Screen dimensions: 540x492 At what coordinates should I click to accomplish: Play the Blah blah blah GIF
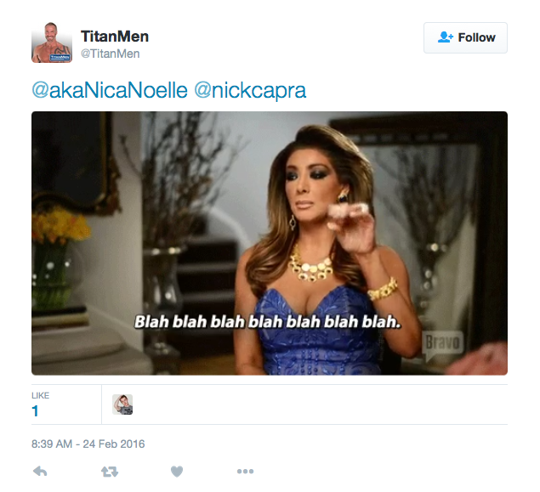(270, 243)
